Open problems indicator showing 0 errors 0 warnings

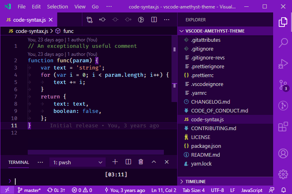coord(82,190)
